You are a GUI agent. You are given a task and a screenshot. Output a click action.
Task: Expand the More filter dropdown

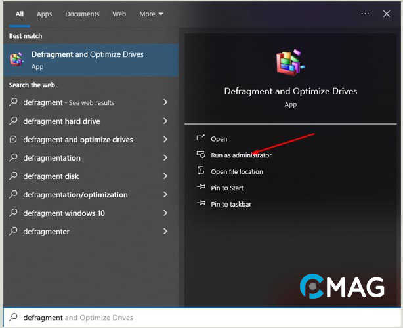[x=151, y=14]
